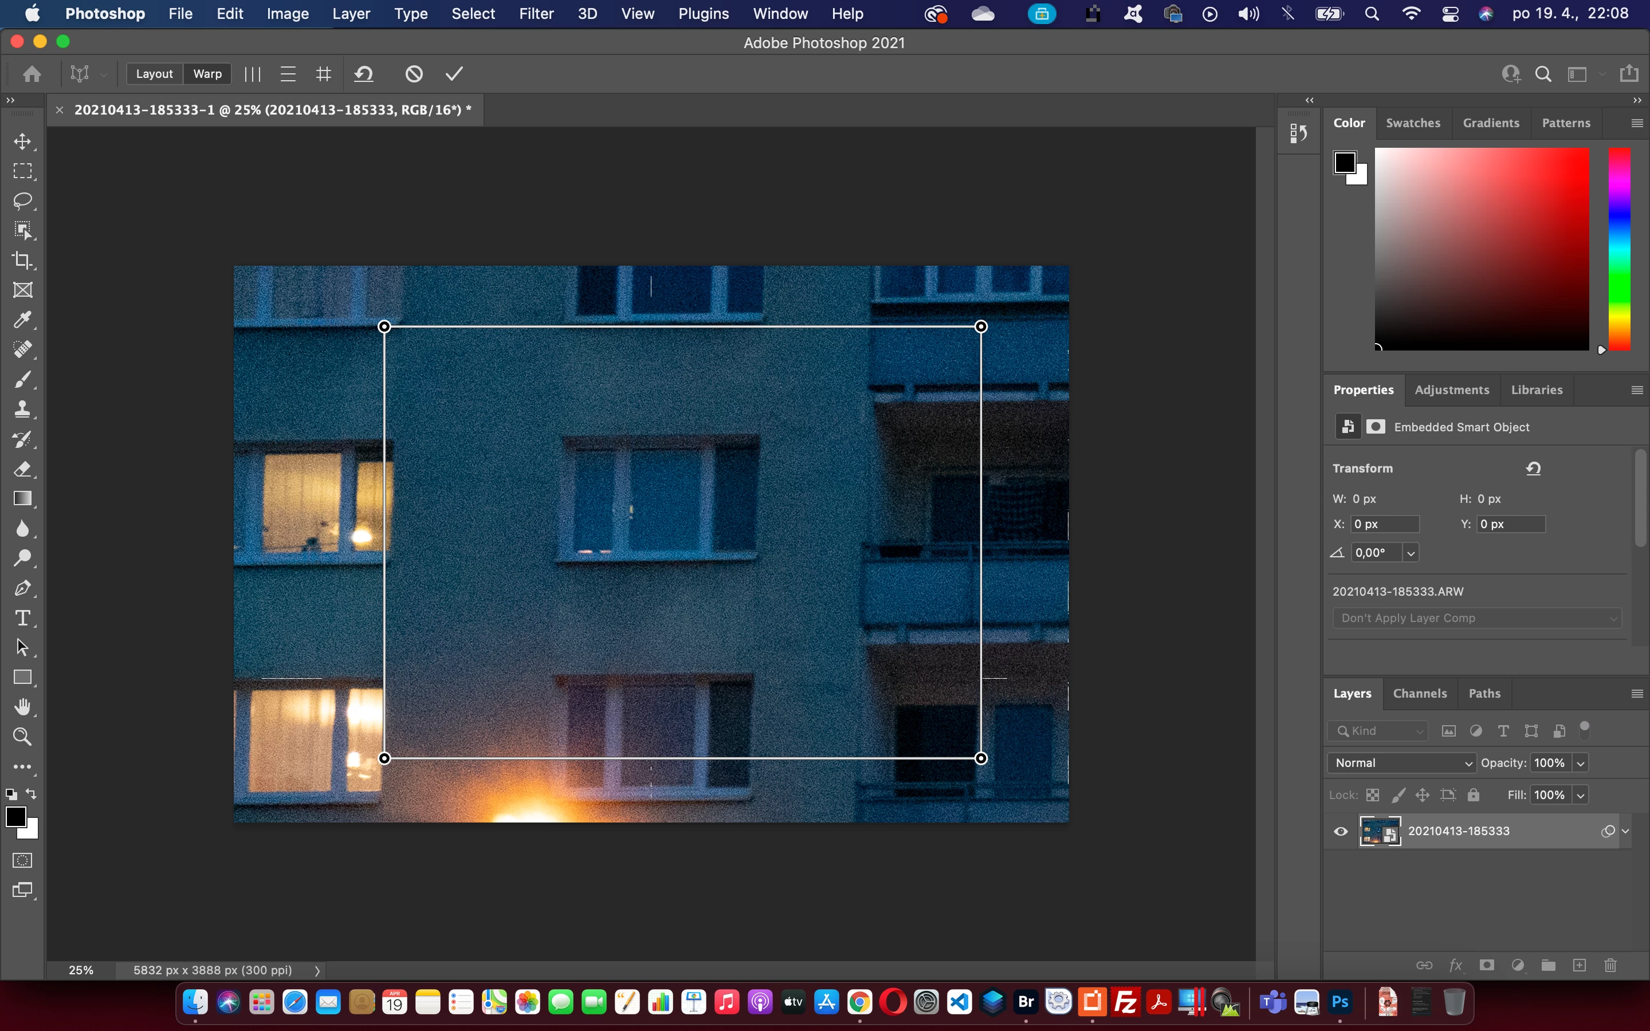Select the Crop tool

pyautogui.click(x=22, y=260)
